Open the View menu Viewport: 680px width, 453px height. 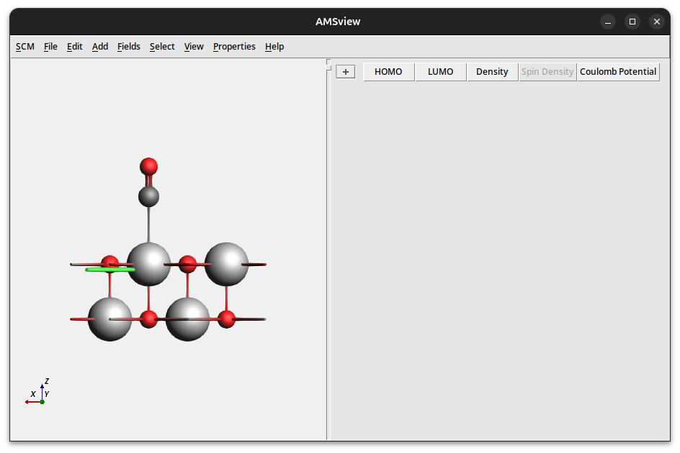tap(194, 47)
